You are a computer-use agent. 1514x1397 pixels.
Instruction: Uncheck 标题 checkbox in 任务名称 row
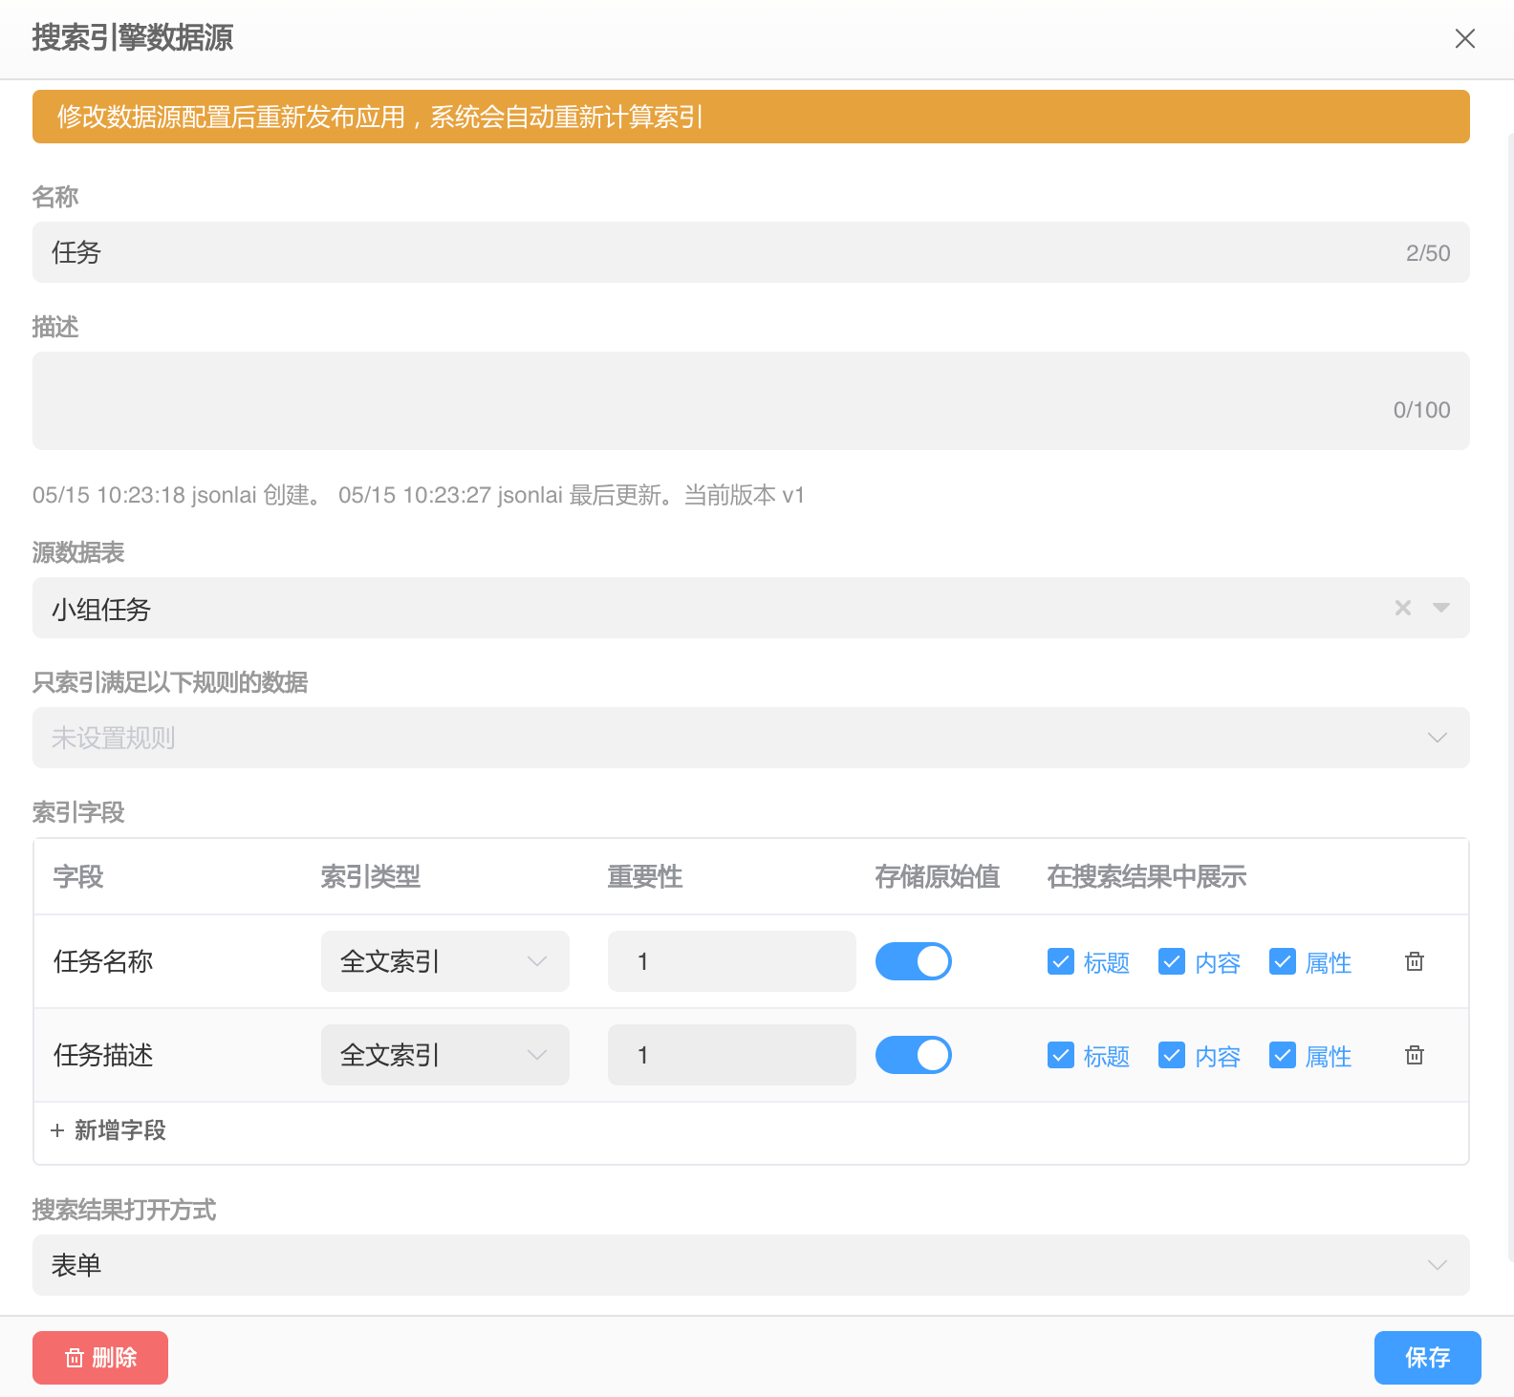point(1061,961)
